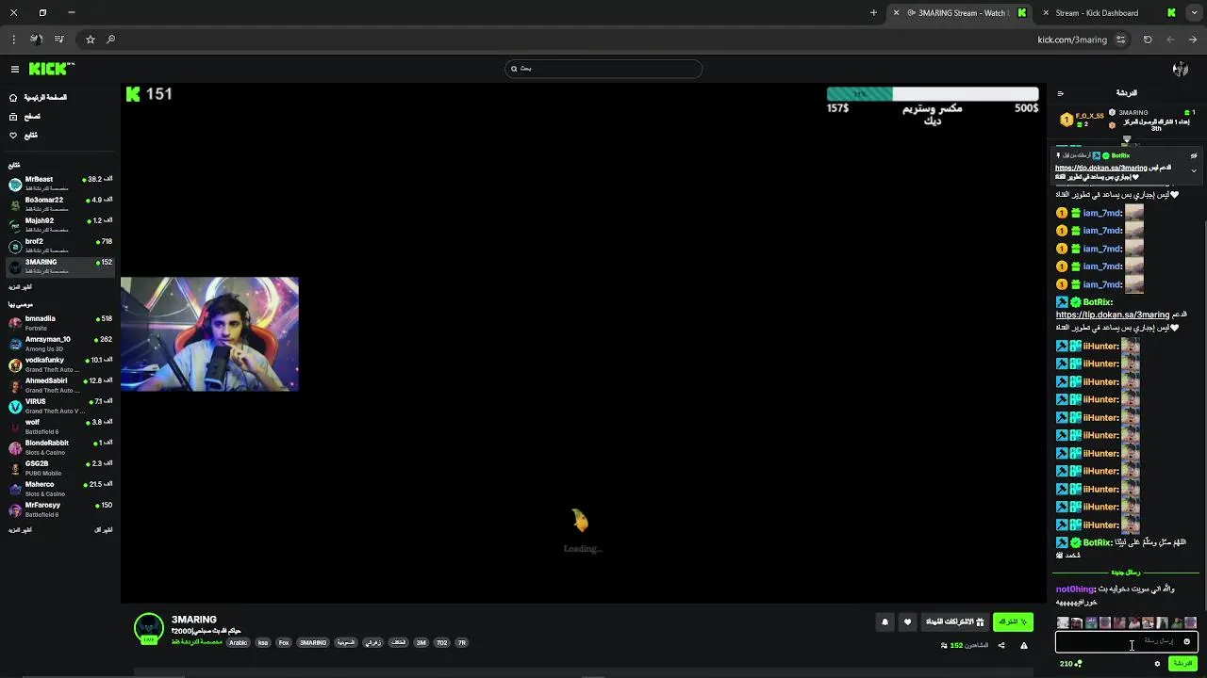Select the Fox stream tag

coord(284,643)
